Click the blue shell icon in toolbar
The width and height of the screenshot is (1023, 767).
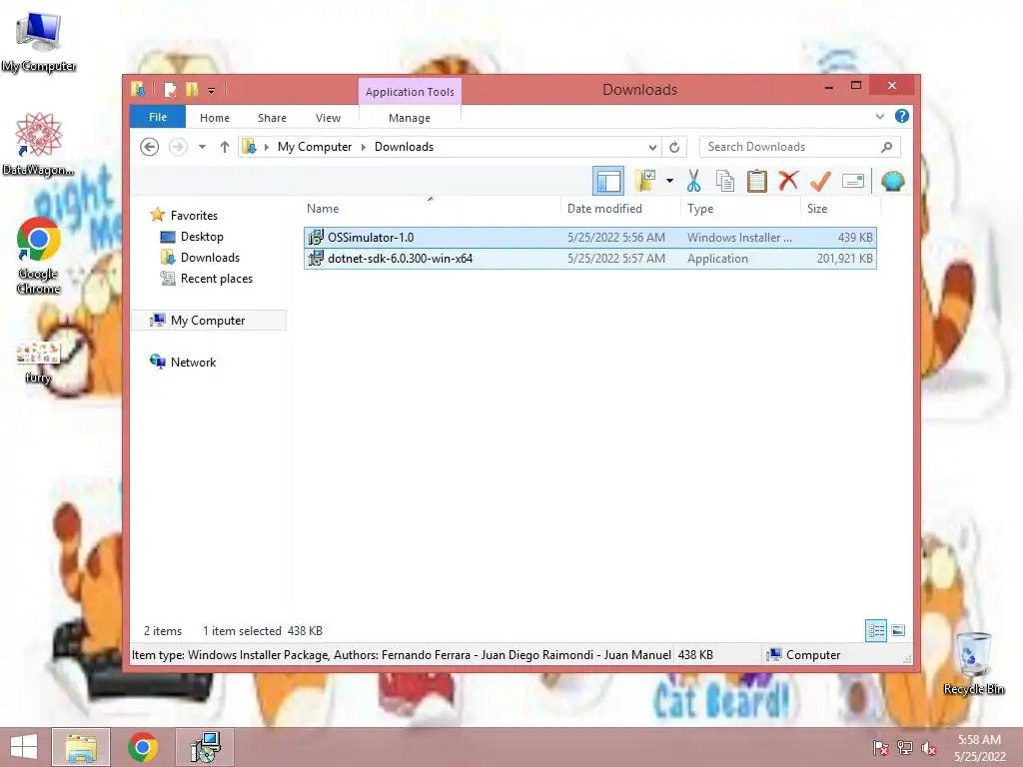tap(892, 181)
